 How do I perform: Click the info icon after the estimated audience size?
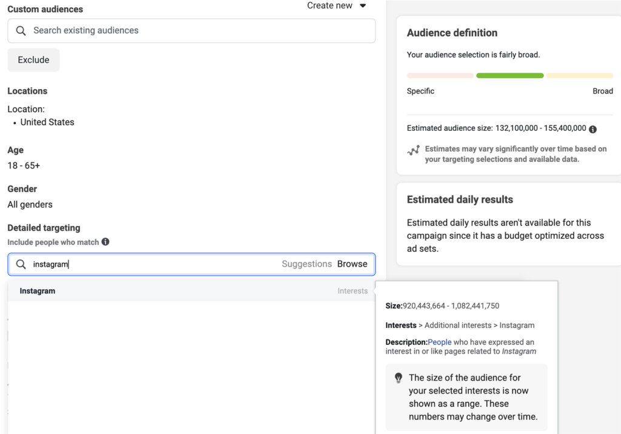[x=592, y=129]
